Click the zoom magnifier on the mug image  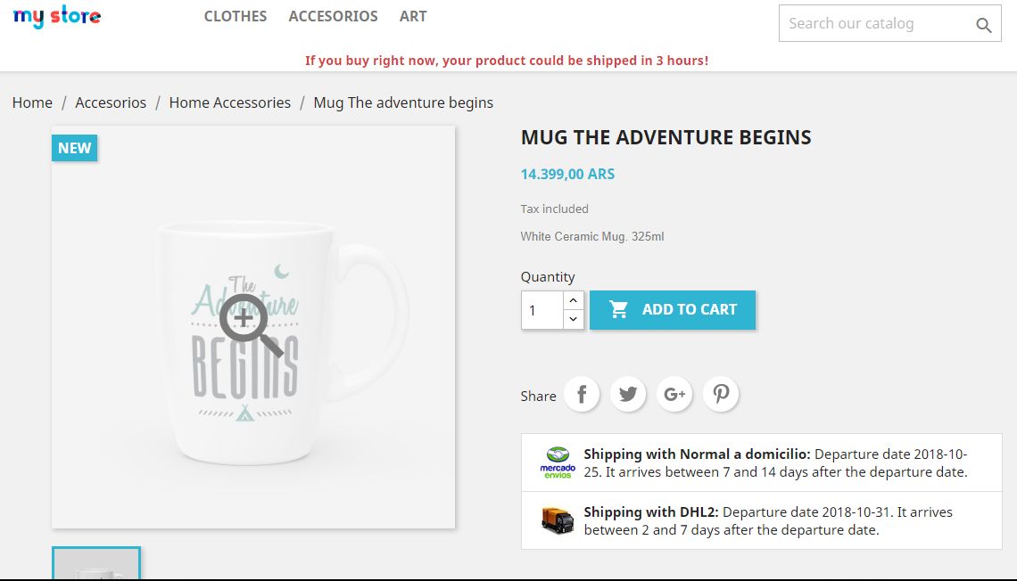click(250, 324)
